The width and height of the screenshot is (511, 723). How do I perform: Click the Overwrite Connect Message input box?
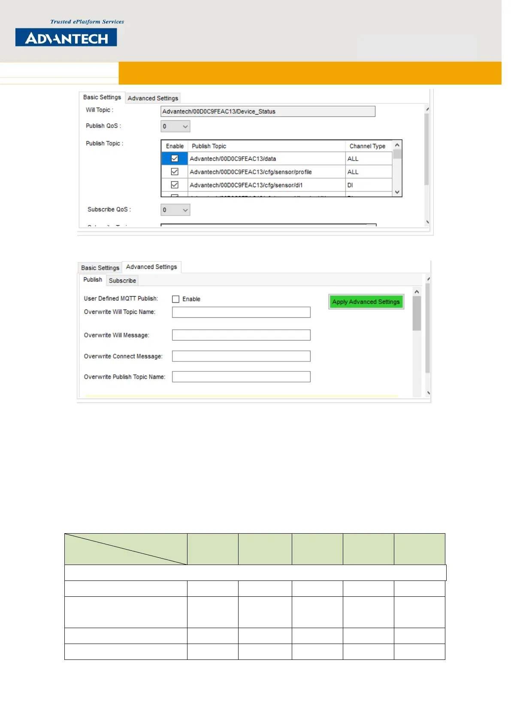[x=241, y=356]
